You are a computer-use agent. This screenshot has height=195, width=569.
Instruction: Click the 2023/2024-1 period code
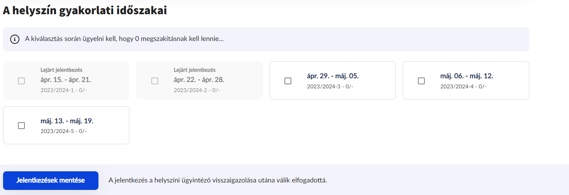coord(57,90)
